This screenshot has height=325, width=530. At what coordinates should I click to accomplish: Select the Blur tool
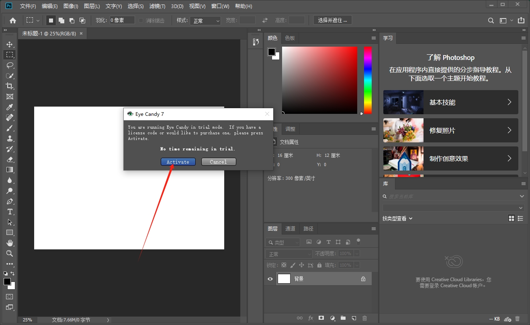10,180
